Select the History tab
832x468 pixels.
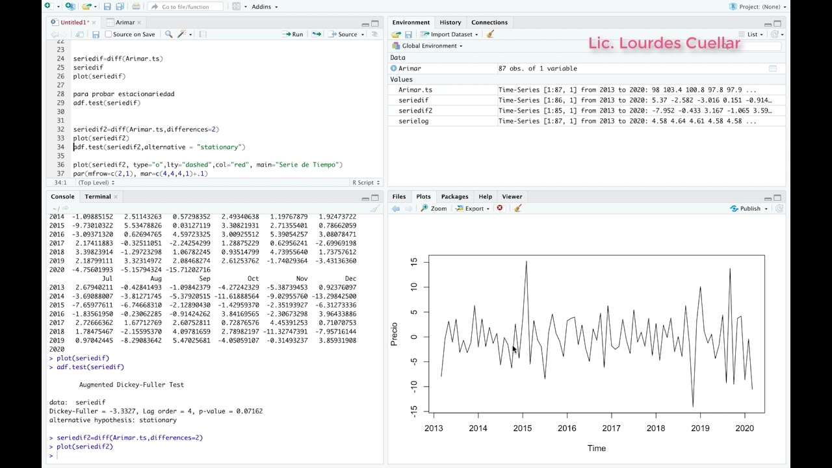(x=450, y=22)
